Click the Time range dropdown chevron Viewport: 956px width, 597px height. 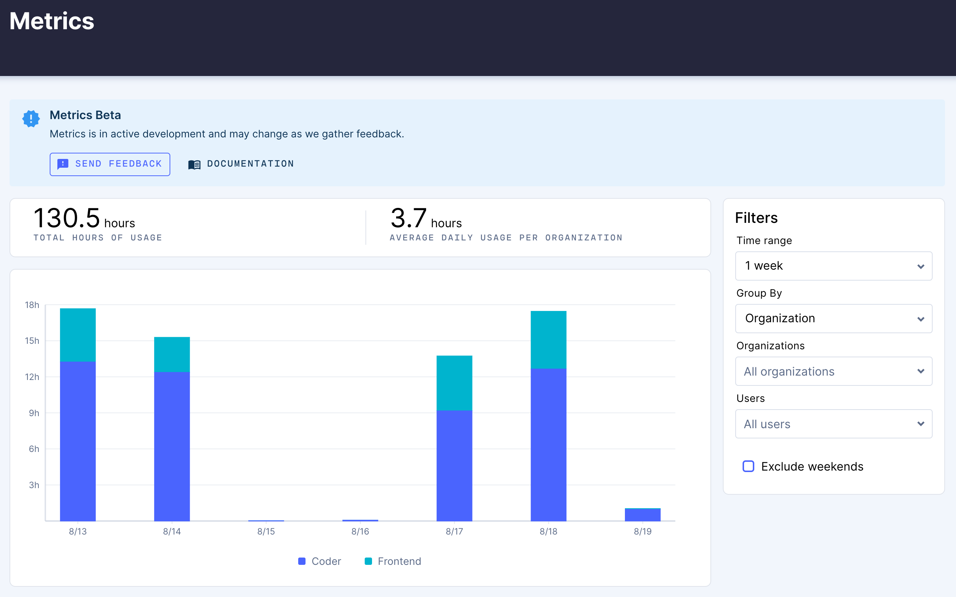click(921, 266)
